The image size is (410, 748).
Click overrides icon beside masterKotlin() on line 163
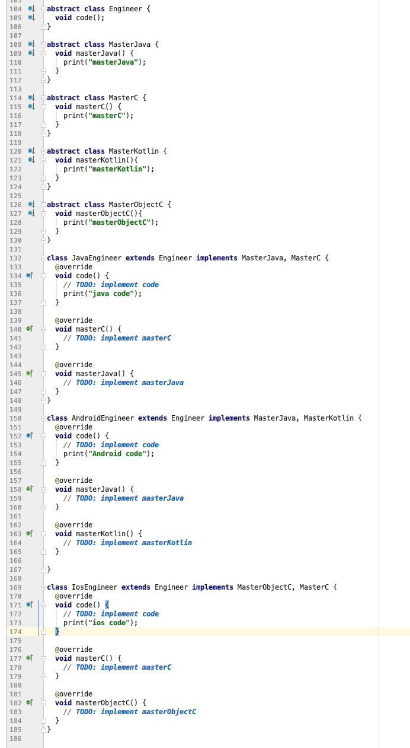pos(29,534)
